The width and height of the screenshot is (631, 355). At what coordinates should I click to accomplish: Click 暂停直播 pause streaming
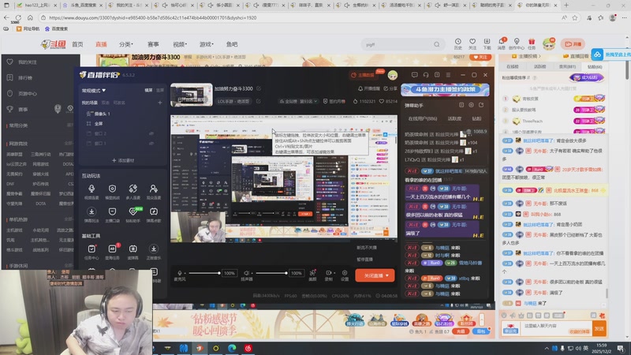tap(365, 260)
